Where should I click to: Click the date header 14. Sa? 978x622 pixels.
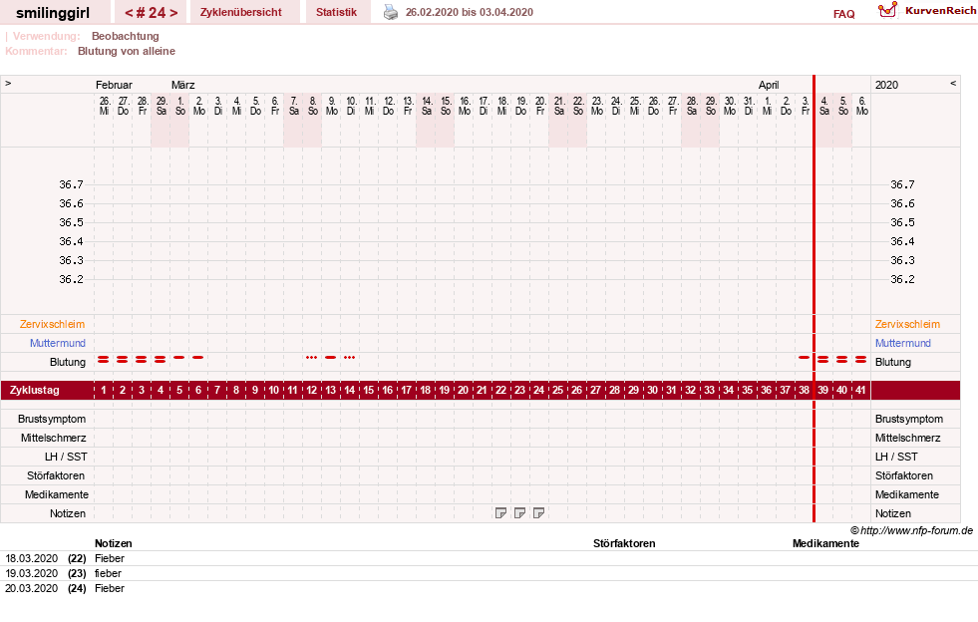click(427, 106)
